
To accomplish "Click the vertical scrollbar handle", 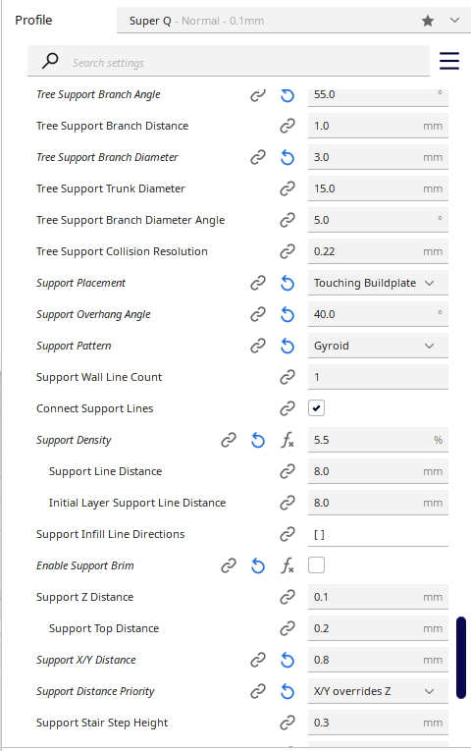I will (x=461, y=657).
